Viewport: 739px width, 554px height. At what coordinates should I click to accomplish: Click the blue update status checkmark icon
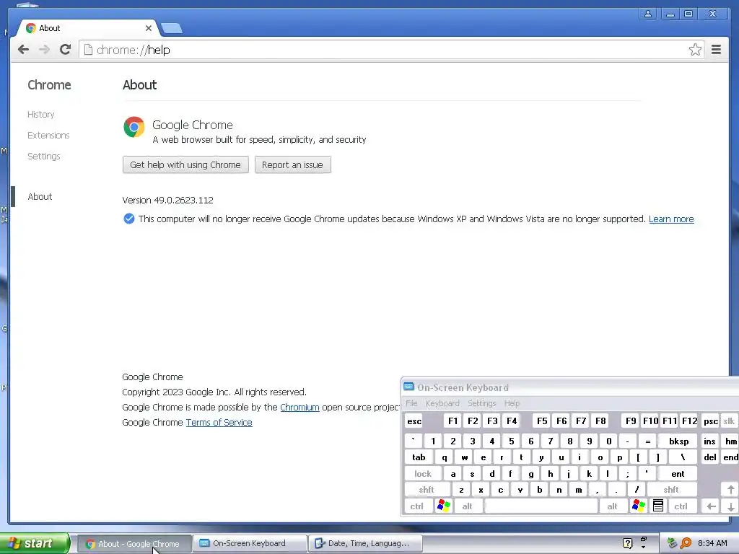click(x=128, y=219)
